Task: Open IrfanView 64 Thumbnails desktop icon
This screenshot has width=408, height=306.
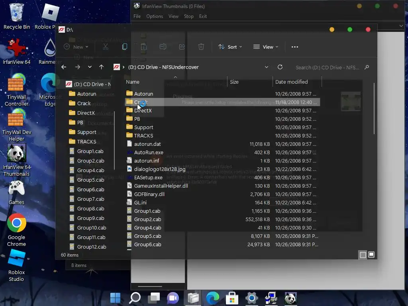Action: click(x=17, y=160)
